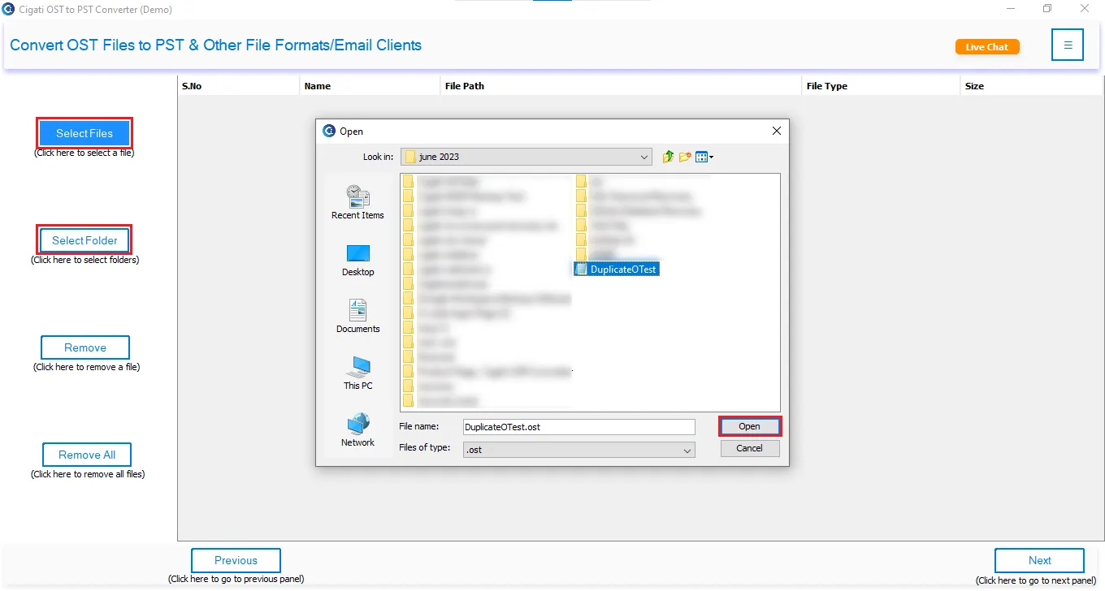Click the File name input field

(578, 426)
